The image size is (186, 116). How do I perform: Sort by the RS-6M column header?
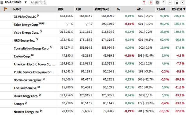pyautogui.click(x=161, y=9)
